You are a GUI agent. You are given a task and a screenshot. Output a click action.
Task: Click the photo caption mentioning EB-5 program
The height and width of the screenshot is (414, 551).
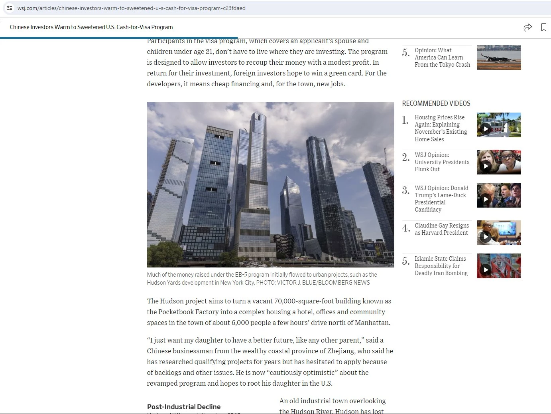(262, 279)
